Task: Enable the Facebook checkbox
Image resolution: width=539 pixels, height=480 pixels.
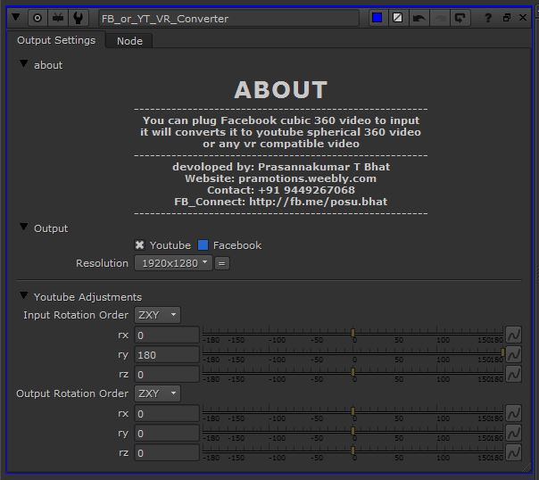Action: point(203,245)
